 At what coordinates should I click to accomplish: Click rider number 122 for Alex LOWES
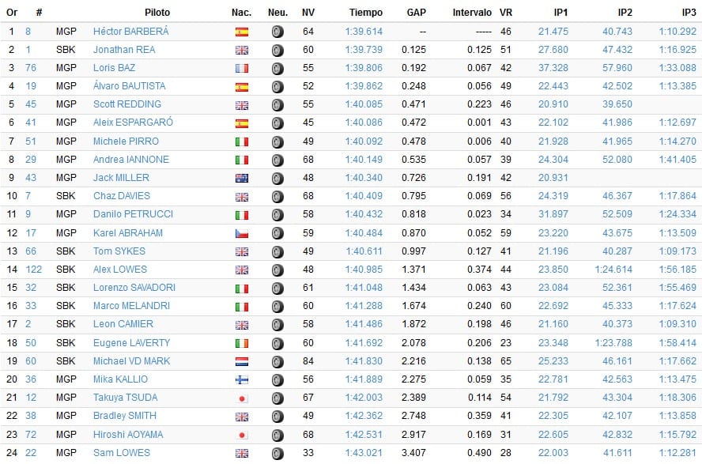[x=33, y=270]
